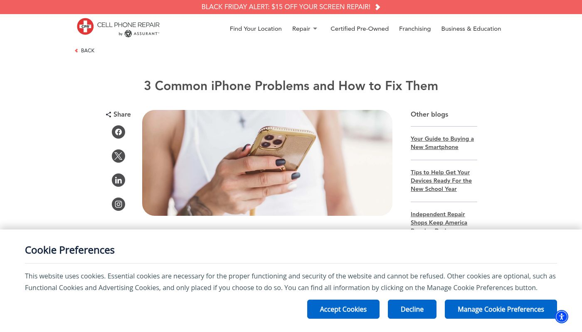Open the Instagram share icon

[x=118, y=204]
